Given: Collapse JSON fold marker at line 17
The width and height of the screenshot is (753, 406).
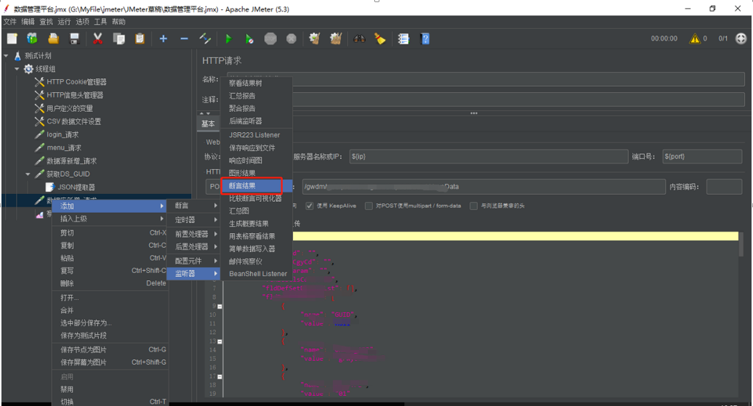Looking at the screenshot, I should coord(220,377).
